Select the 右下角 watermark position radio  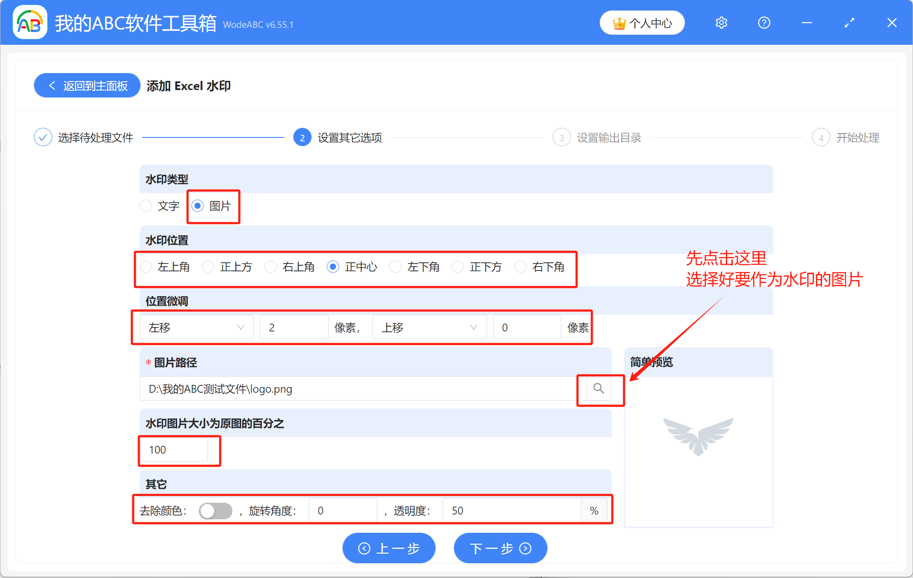[521, 267]
